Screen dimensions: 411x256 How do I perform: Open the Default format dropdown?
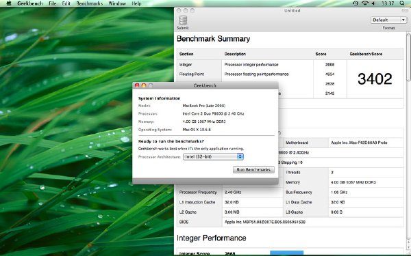pyautogui.click(x=388, y=20)
